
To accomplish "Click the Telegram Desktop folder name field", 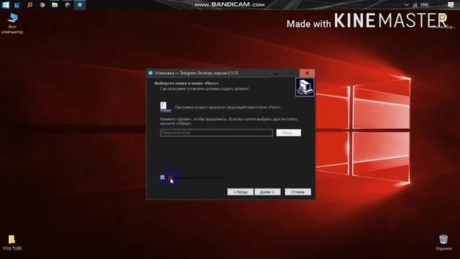I will pyautogui.click(x=216, y=132).
